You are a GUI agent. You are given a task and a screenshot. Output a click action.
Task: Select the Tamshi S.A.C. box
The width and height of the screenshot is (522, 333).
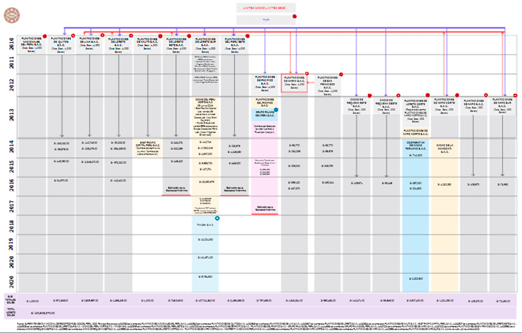point(206,225)
